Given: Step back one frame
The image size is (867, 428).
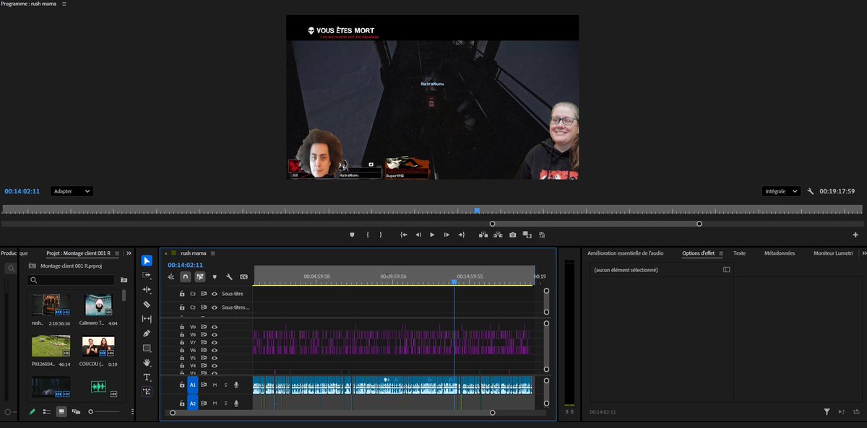Looking at the screenshot, I should [x=418, y=235].
